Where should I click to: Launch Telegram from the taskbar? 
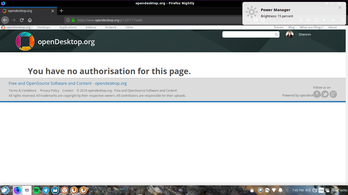46,190
